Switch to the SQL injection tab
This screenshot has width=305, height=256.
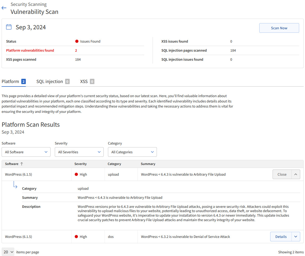click(50, 82)
